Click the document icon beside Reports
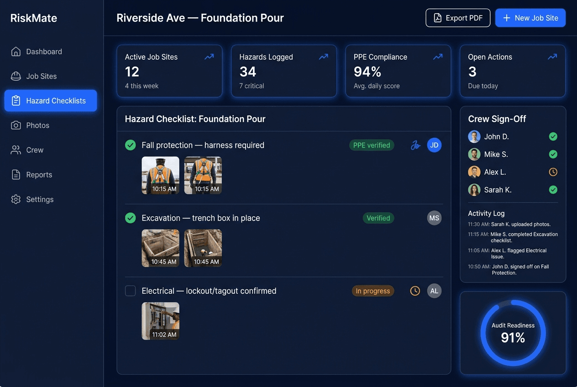The width and height of the screenshot is (577, 387). (x=16, y=175)
